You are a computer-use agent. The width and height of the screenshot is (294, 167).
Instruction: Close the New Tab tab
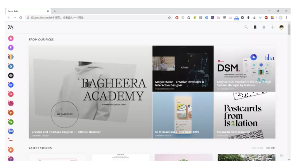pos(48,11)
